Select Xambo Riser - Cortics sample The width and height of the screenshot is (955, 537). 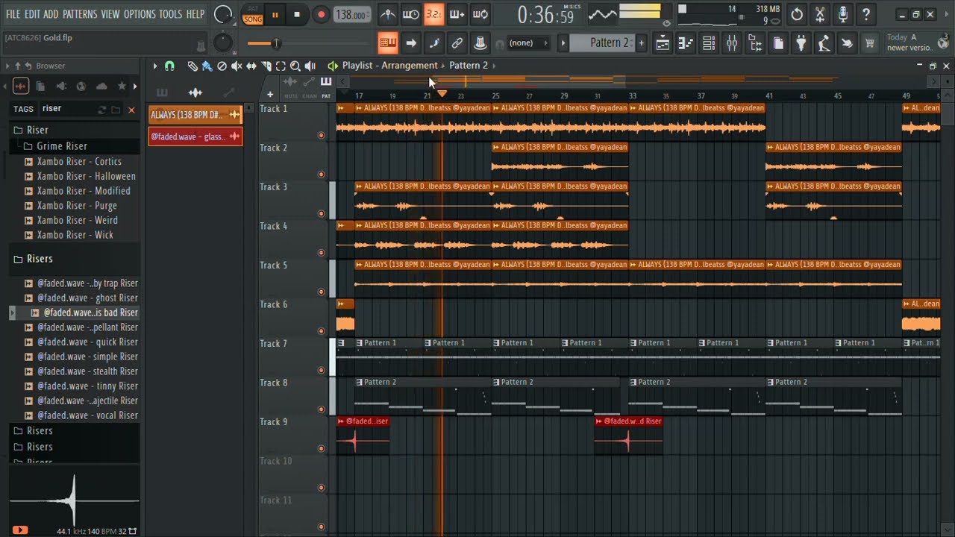(x=78, y=161)
